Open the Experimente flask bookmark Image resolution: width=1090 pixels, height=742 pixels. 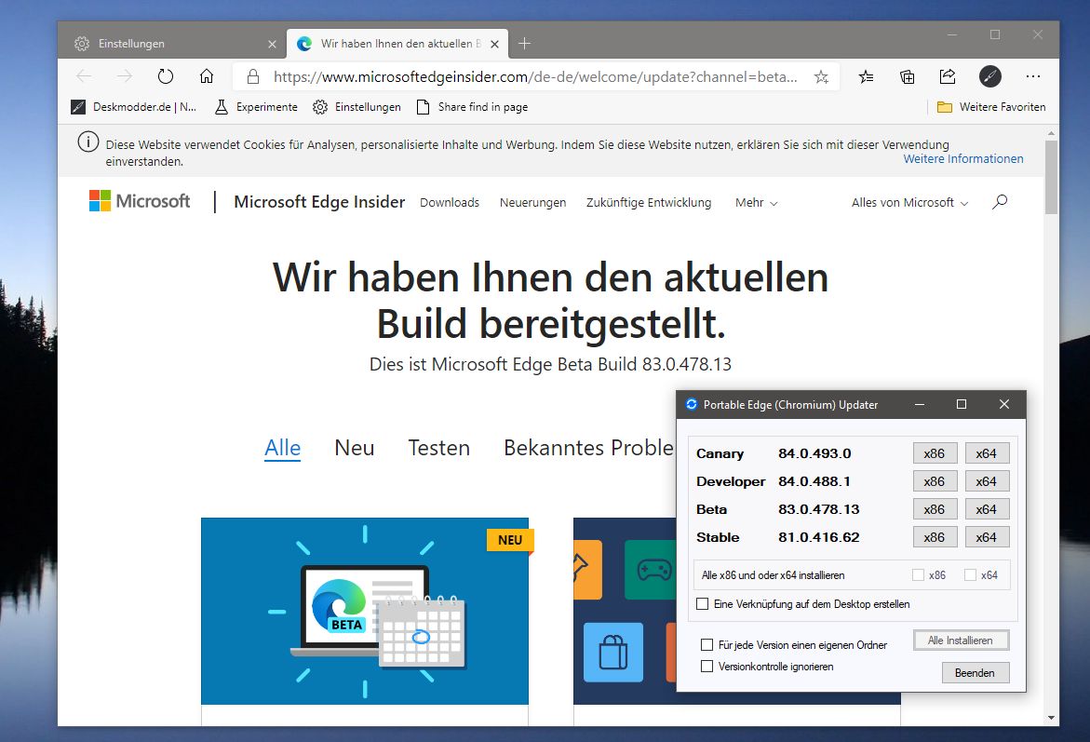256,107
